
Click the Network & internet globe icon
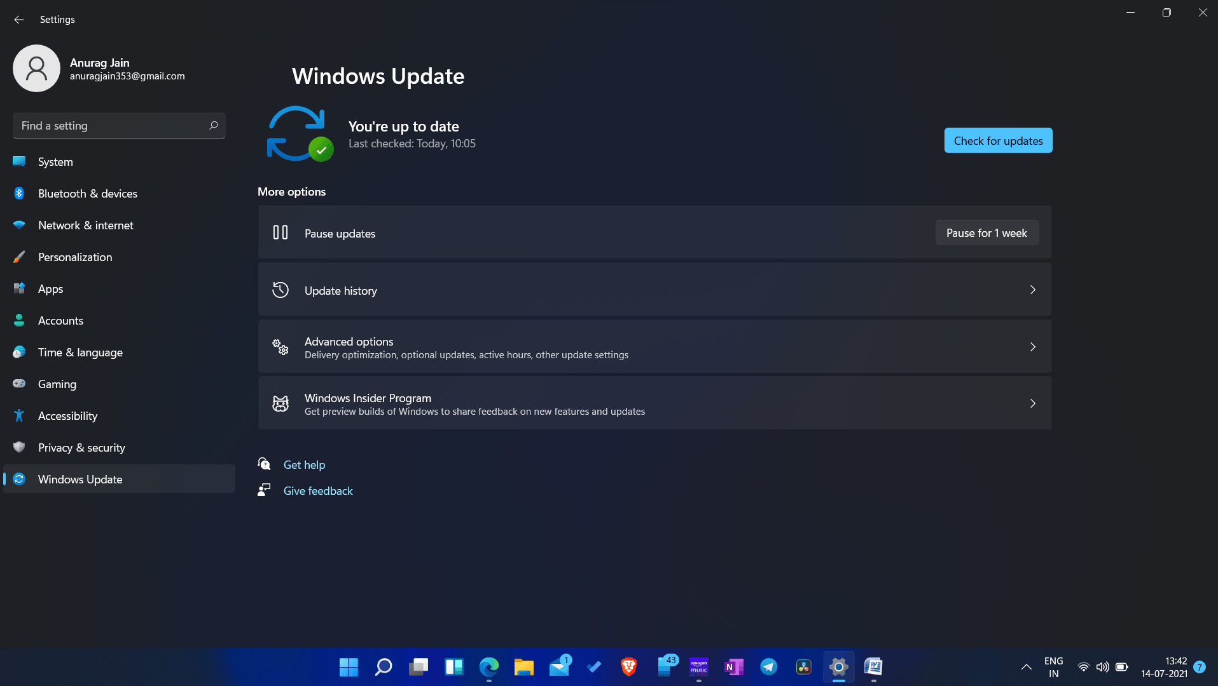pyautogui.click(x=20, y=225)
